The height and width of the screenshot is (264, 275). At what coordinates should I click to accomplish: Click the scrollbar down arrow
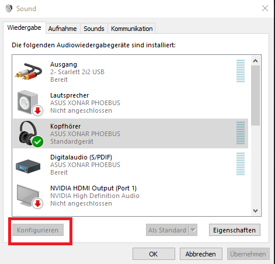pyautogui.click(x=255, y=210)
